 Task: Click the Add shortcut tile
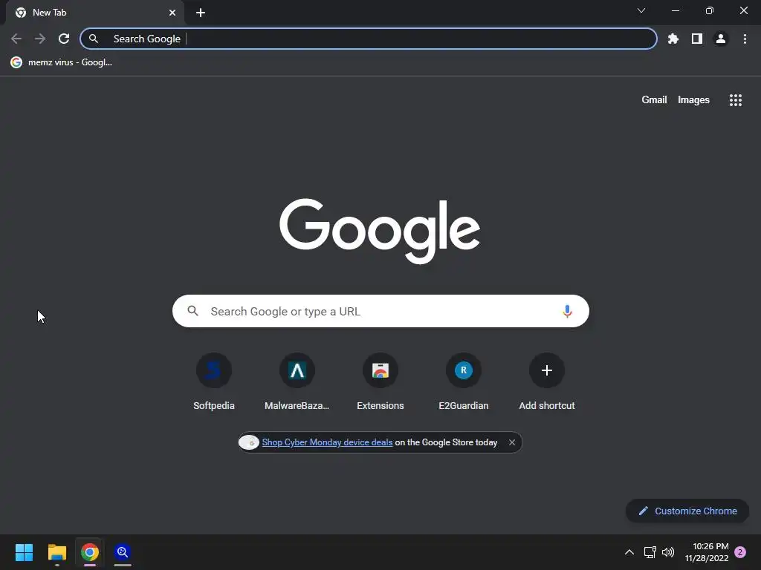547,382
